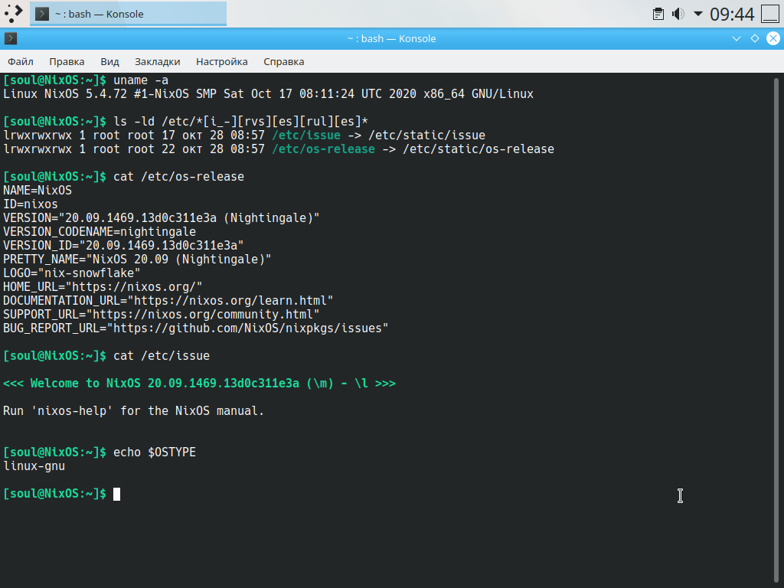Click the HOME_URL https://nixos.org/ line
The width and height of the screenshot is (784, 588).
[103, 287]
